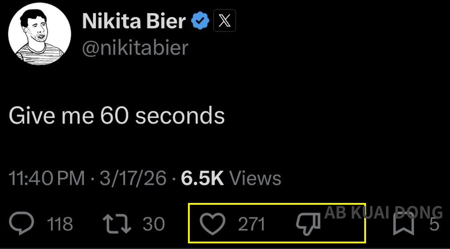Click the 271 likes count
The image size is (450, 249).
click(x=251, y=224)
